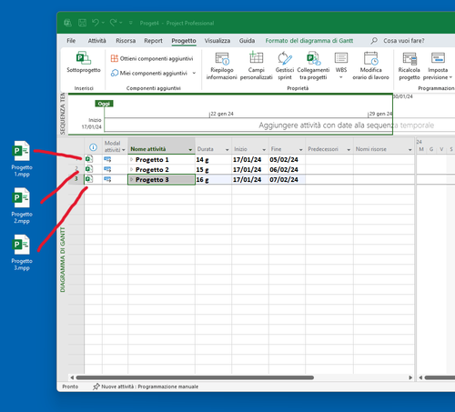This screenshot has height=412, width=455.
Task: Open the Attività ribbon tab
Action: pyautogui.click(x=96, y=41)
